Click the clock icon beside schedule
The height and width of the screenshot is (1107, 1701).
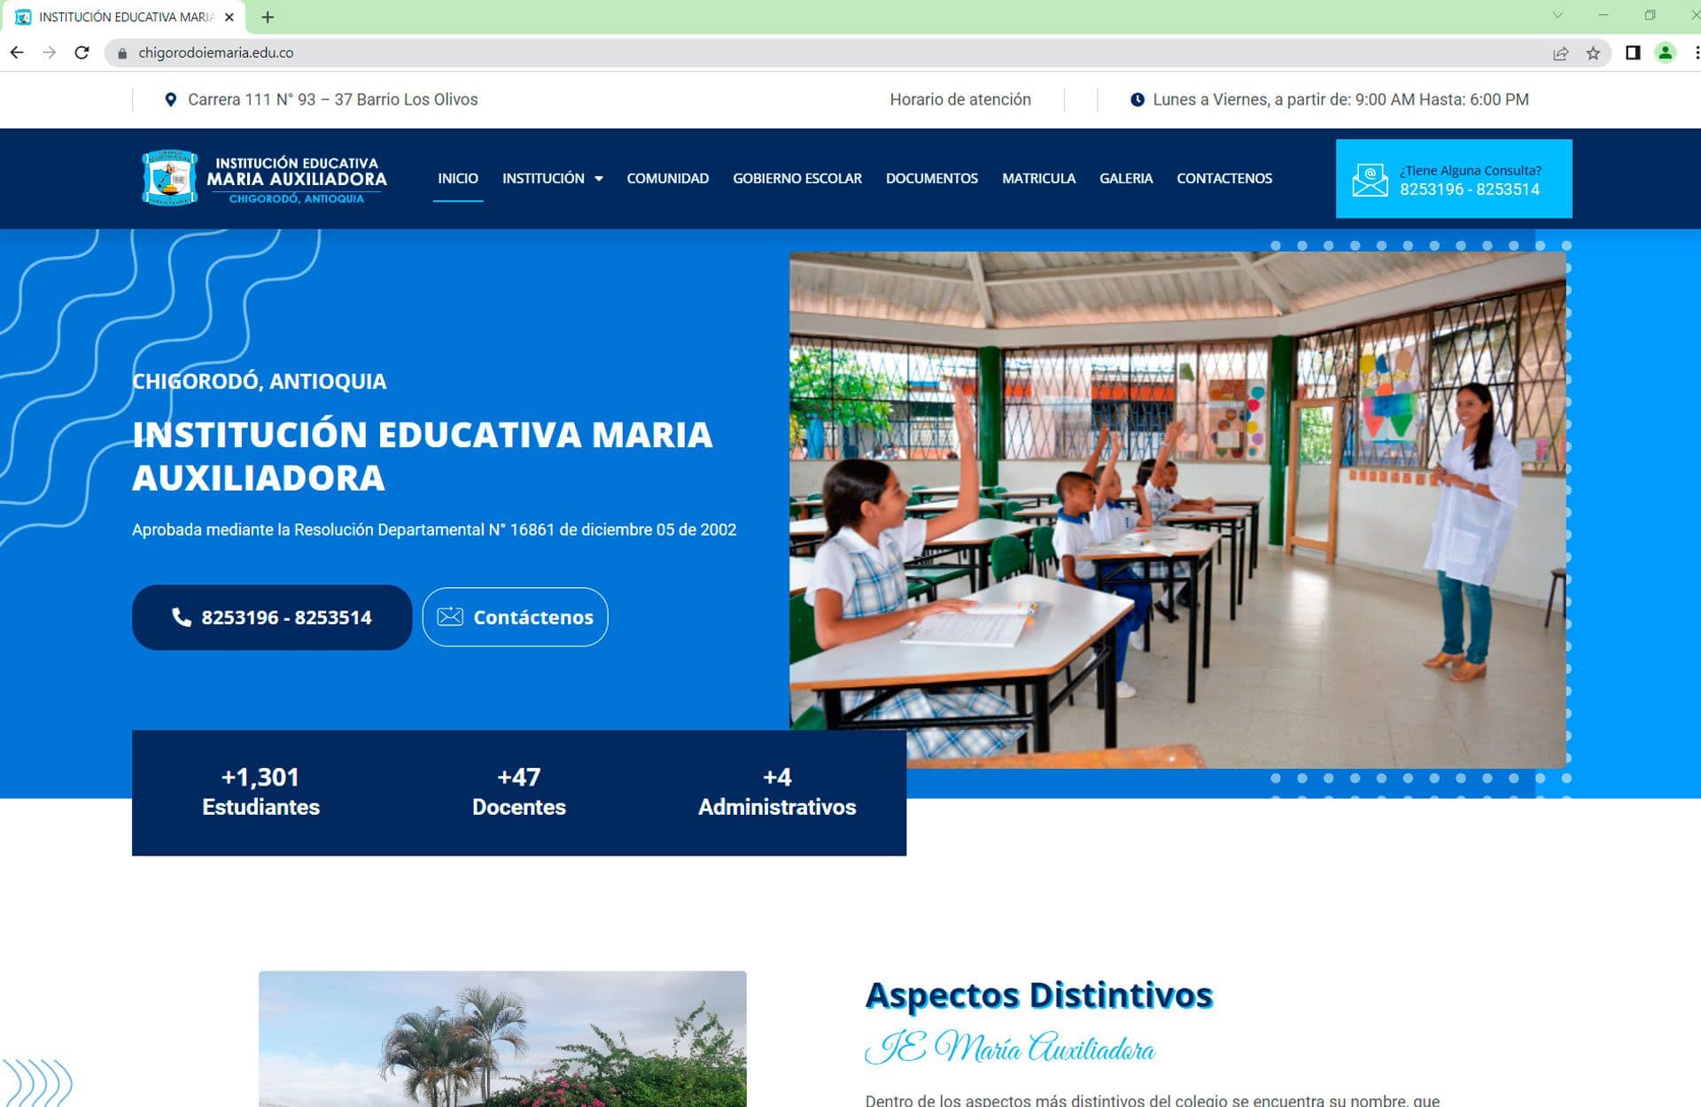[x=1137, y=100]
